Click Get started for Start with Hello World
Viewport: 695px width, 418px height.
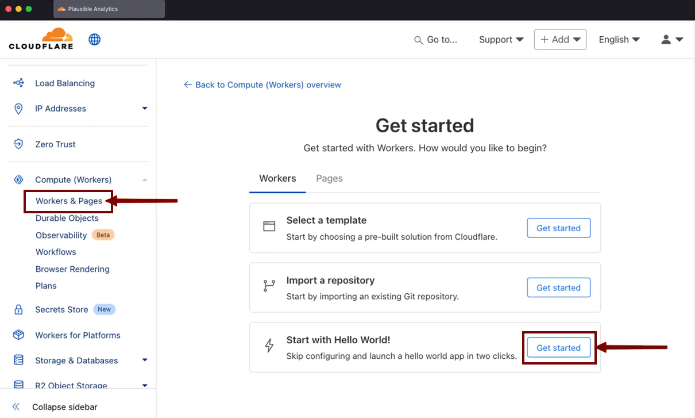pyautogui.click(x=558, y=347)
